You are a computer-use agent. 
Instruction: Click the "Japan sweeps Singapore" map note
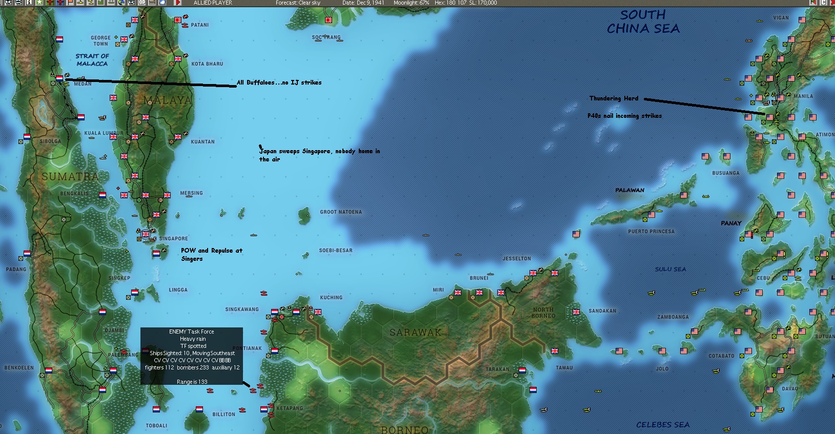pos(320,155)
